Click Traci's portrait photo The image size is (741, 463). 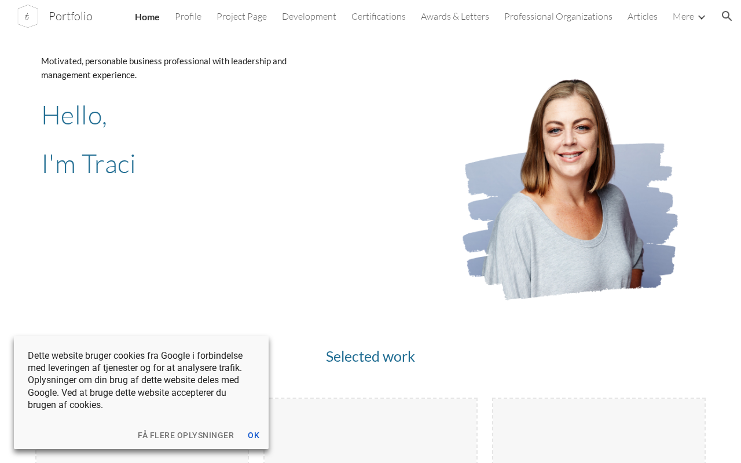(570, 188)
